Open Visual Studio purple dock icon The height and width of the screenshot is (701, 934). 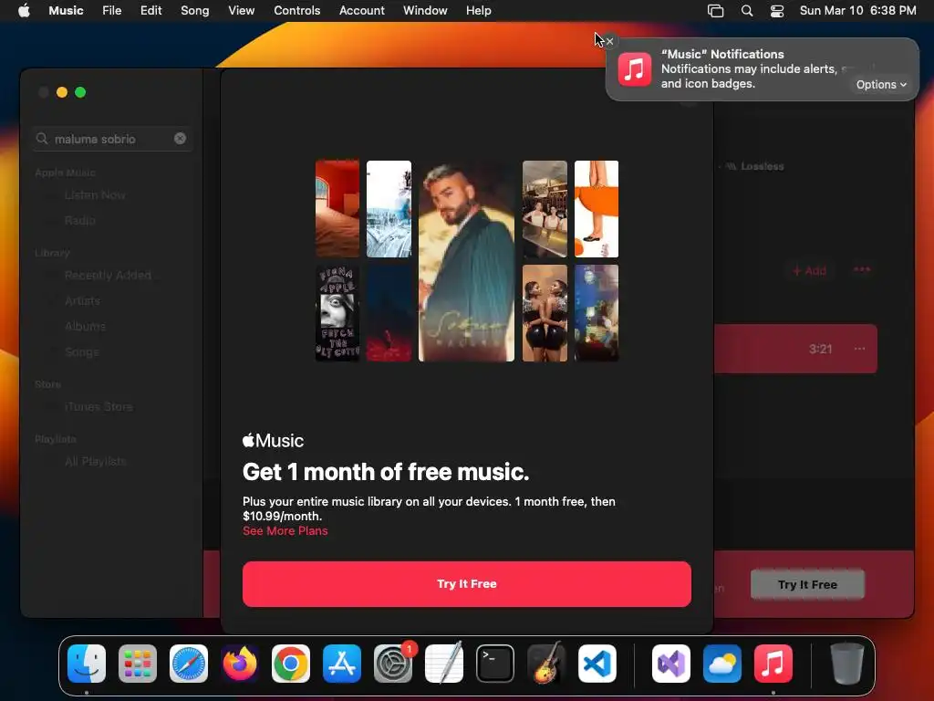pyautogui.click(x=671, y=664)
